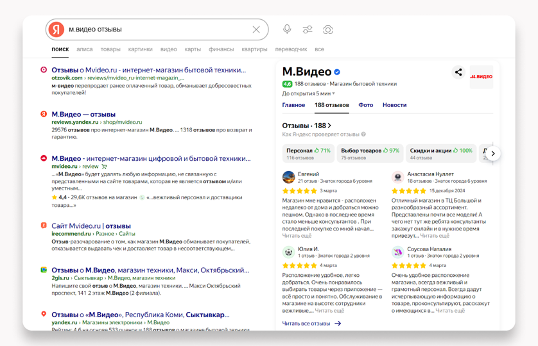The image size is (538, 346).
Task: Switch to the 'Главное' card tab
Action: [293, 105]
